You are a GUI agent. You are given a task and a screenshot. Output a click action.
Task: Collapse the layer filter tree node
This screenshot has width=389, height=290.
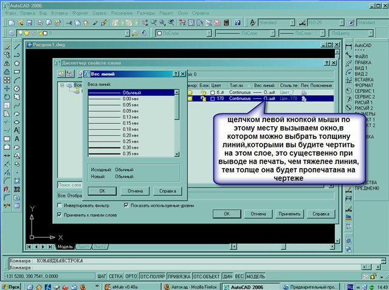62,85
